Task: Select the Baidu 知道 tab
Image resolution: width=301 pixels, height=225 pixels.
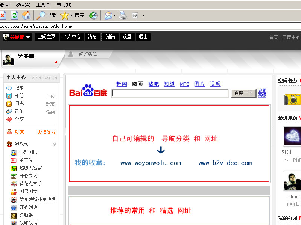Action: [169, 84]
